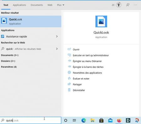141x124 pixels.
Task: Switch to the Tout tab
Action: coord(6,5)
